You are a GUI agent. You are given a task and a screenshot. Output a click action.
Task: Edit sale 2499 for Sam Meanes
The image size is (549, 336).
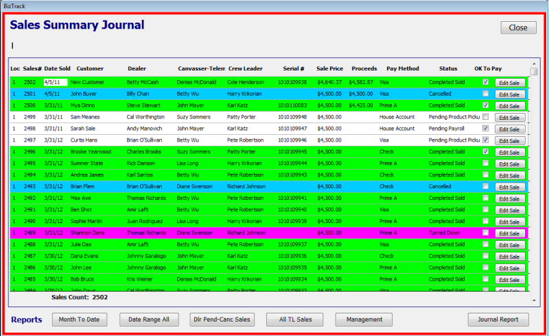pyautogui.click(x=510, y=118)
